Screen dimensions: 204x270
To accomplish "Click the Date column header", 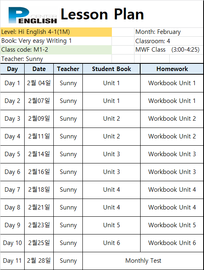I will coord(39,69).
